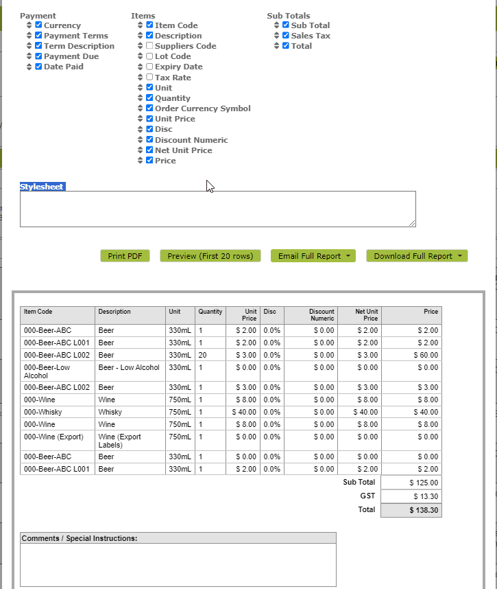Click the reorder arrows beside Payment Due
This screenshot has width=497, height=589.
[x=29, y=56]
